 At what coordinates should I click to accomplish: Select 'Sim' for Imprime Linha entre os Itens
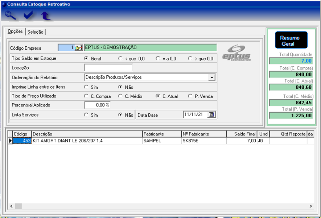click(86, 87)
